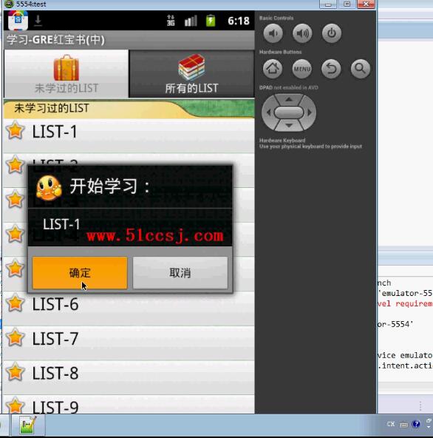Switch to the 所有的LIST tab
Image resolution: width=433 pixels, height=438 pixels.
coord(191,74)
